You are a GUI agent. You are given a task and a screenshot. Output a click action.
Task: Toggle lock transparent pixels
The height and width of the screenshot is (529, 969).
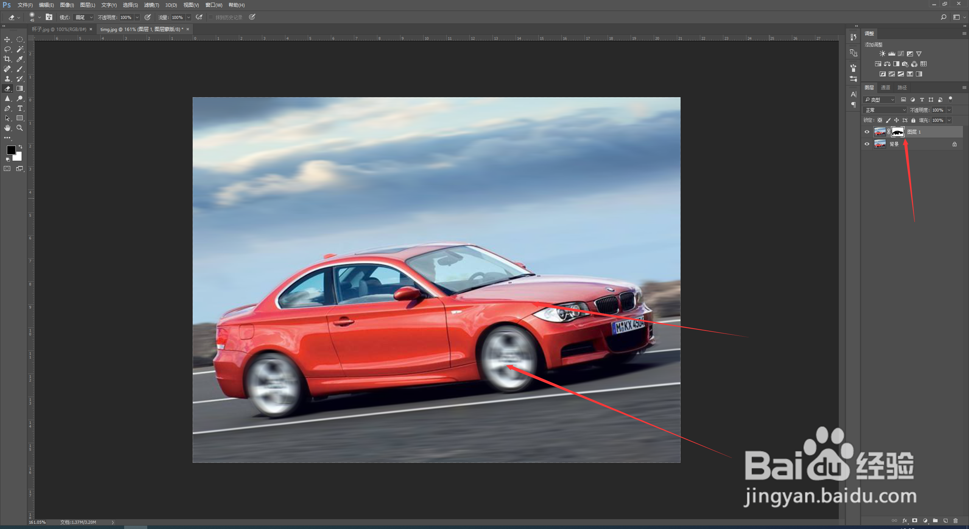880,120
